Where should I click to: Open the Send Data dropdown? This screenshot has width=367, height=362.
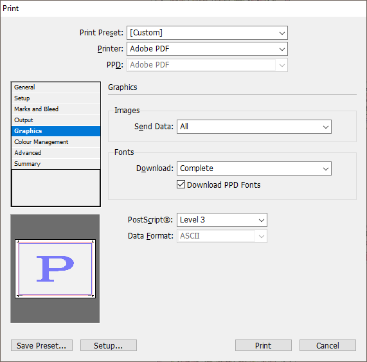click(254, 127)
